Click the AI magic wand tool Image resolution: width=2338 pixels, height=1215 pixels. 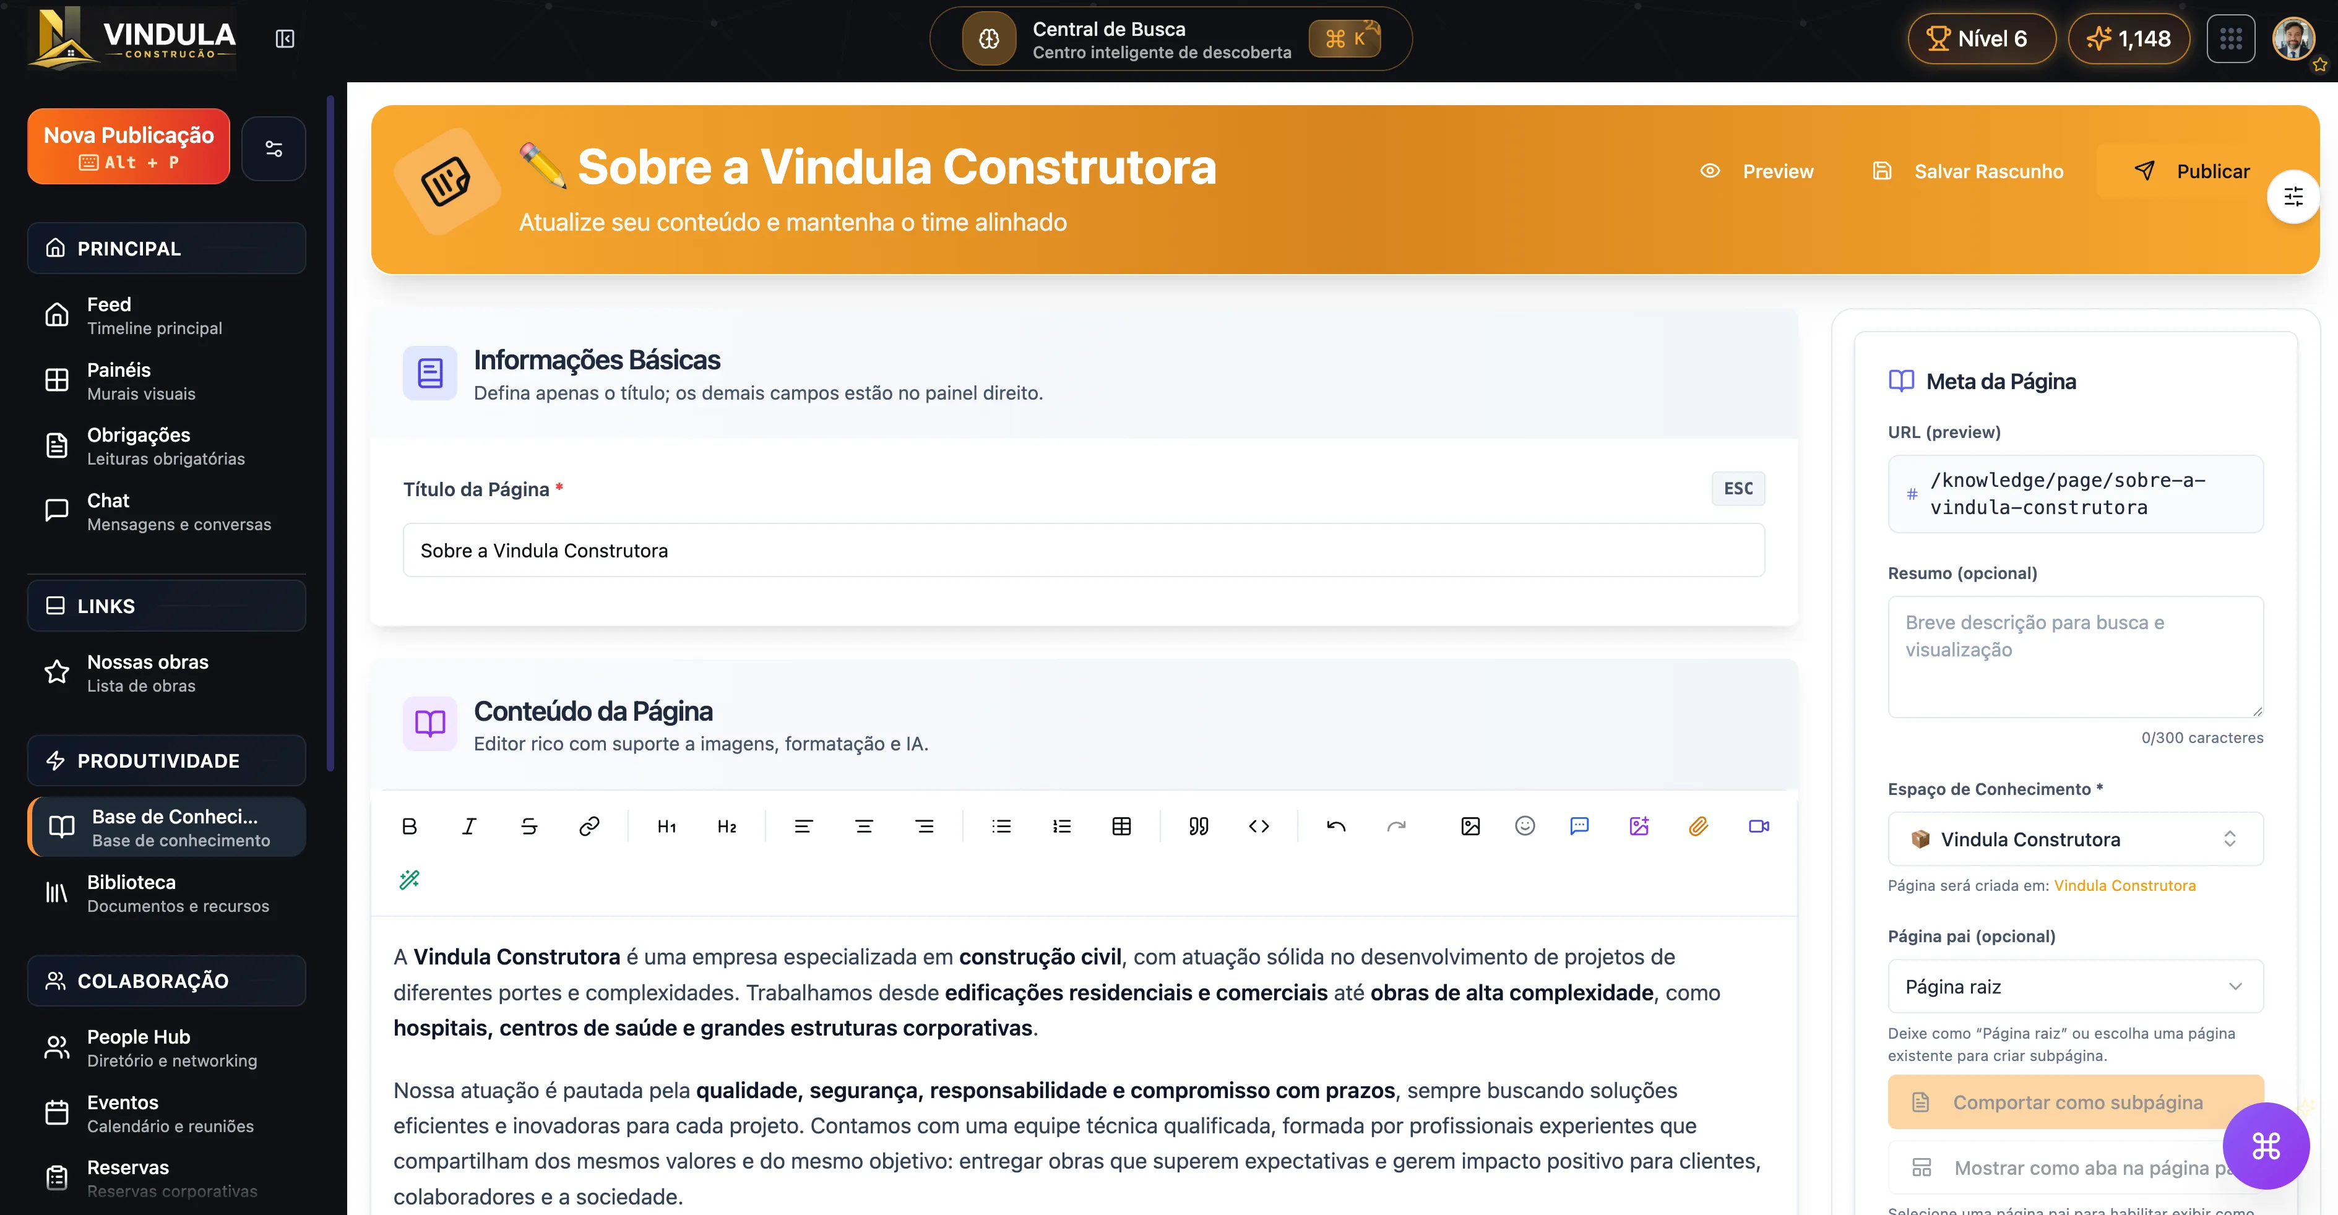(x=409, y=879)
